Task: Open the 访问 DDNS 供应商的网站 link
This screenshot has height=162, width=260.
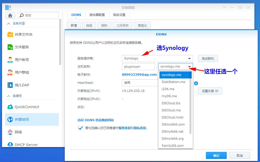Action: pyautogui.click(x=95, y=120)
